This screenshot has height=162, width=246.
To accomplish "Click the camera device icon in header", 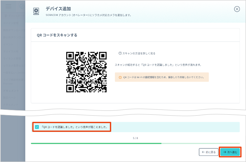I will [x=36, y=11].
